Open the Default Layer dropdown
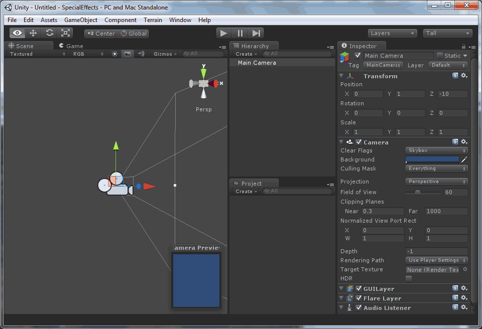This screenshot has width=482, height=329. [448, 65]
